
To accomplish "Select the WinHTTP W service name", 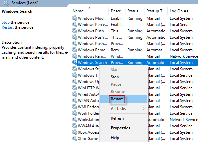I will pyautogui.click(x=89, y=88).
